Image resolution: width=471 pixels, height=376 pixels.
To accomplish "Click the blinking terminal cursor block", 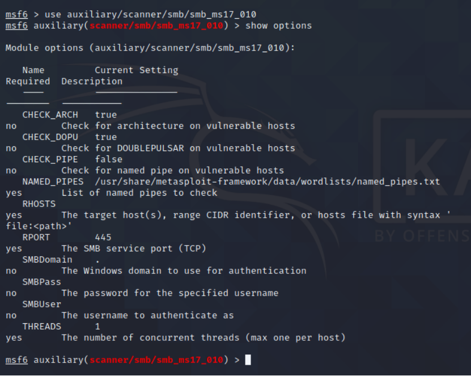I will pos(248,360).
